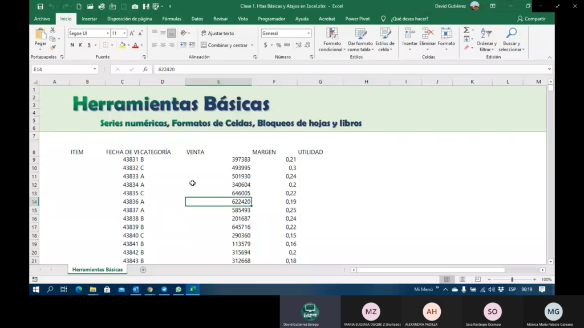
Task: Add a new sheet with plus icon
Action: click(x=143, y=270)
